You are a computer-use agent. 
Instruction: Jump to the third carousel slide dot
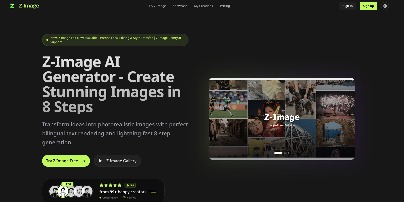[x=288, y=153]
